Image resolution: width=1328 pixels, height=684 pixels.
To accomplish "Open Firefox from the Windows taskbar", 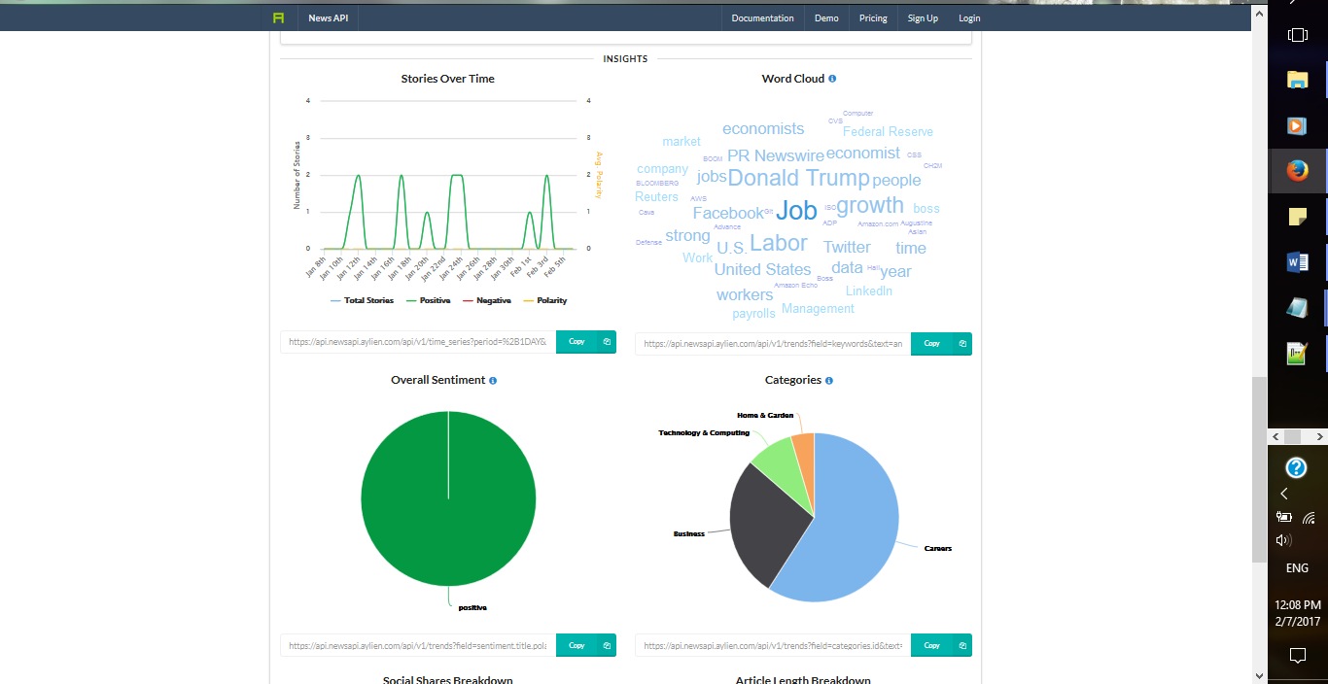I will 1297,170.
